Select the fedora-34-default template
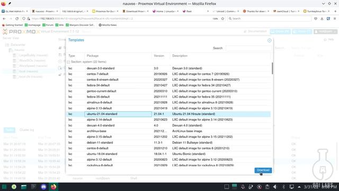This screenshot has height=191, width=339. tap(168, 85)
